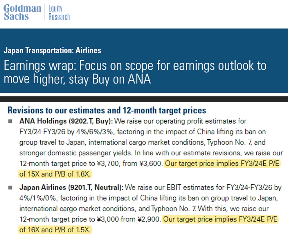Click the ANA Holdings bullet square
288x236 pixels.
pos(10,121)
